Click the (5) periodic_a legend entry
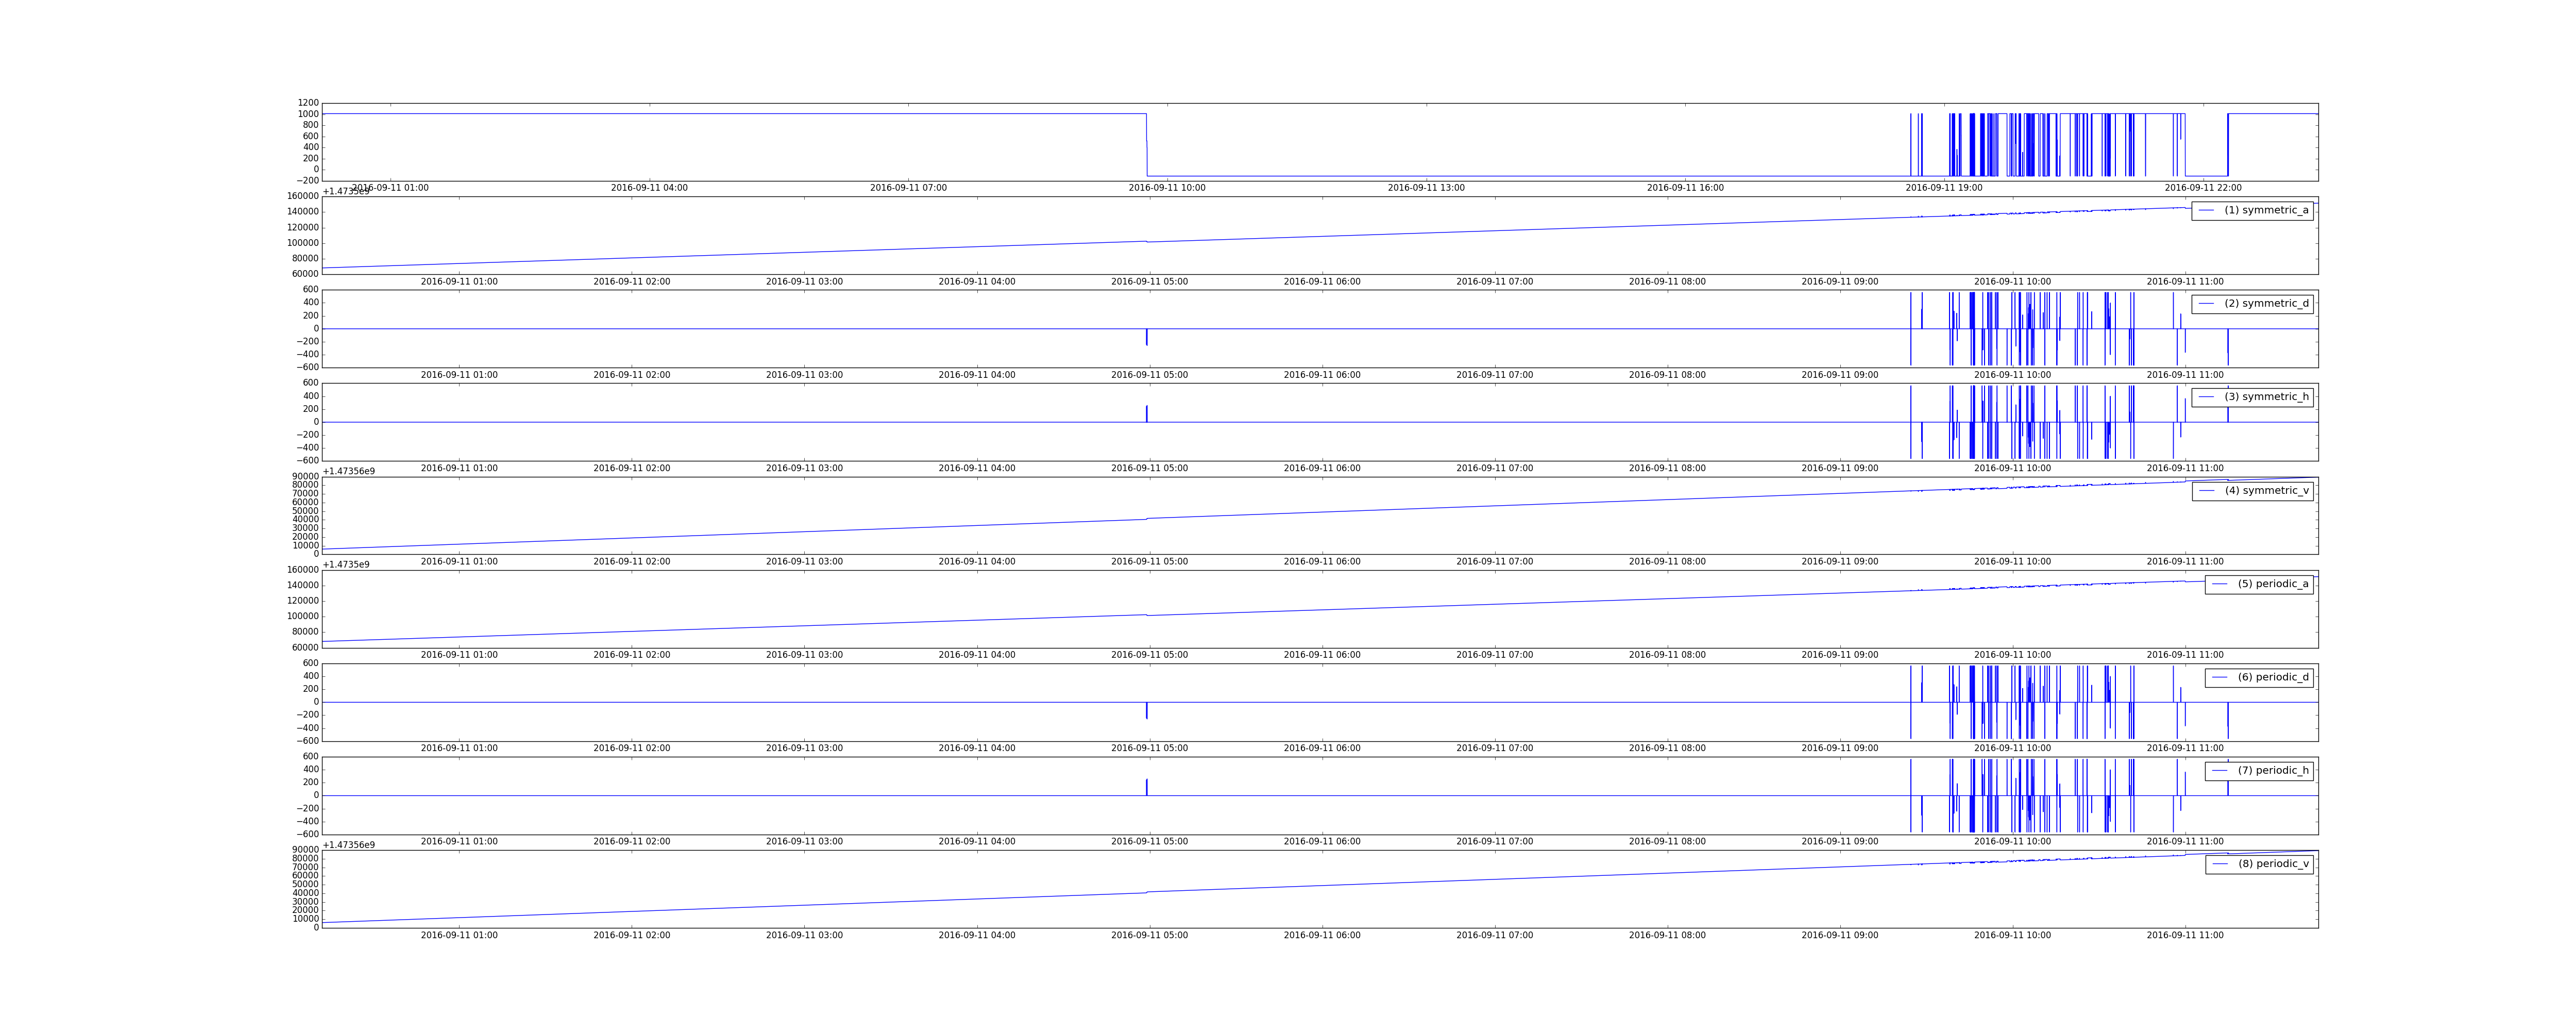Screen dimensions: 2576x1031 click(2259, 584)
